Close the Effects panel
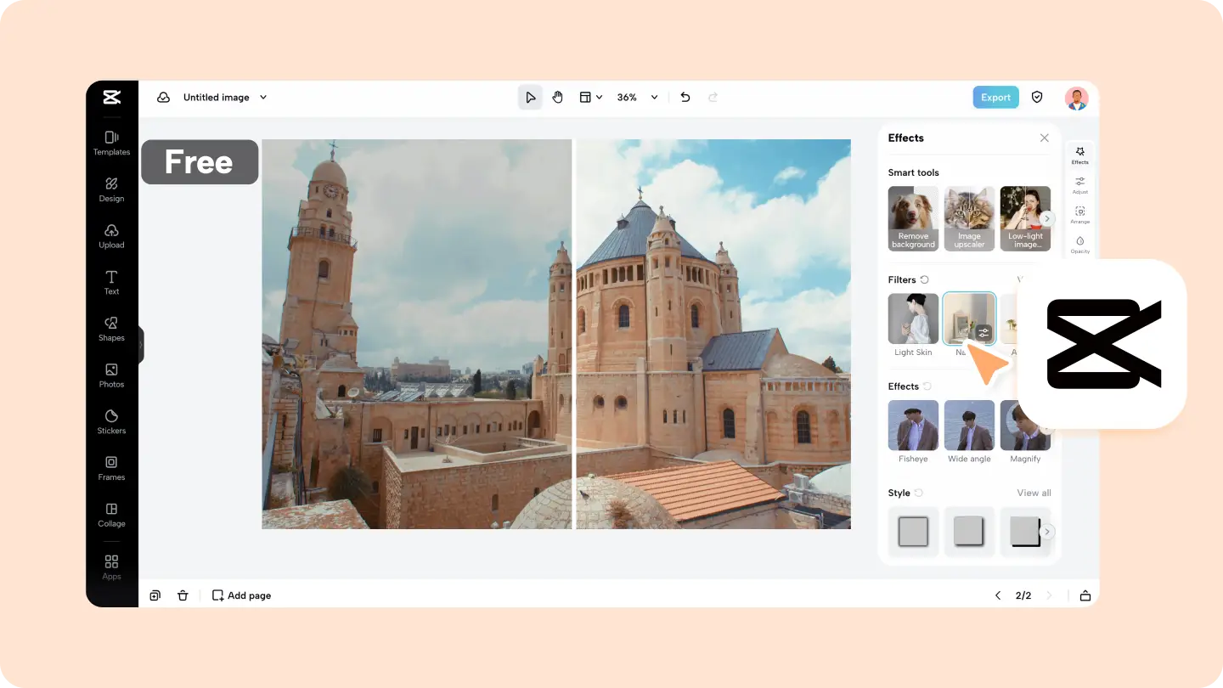This screenshot has width=1223, height=688. pos(1045,138)
